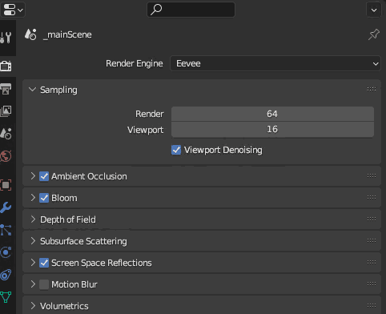Screen dimensions: 386x314
Task: Click the properties search field
Action: 191,10
